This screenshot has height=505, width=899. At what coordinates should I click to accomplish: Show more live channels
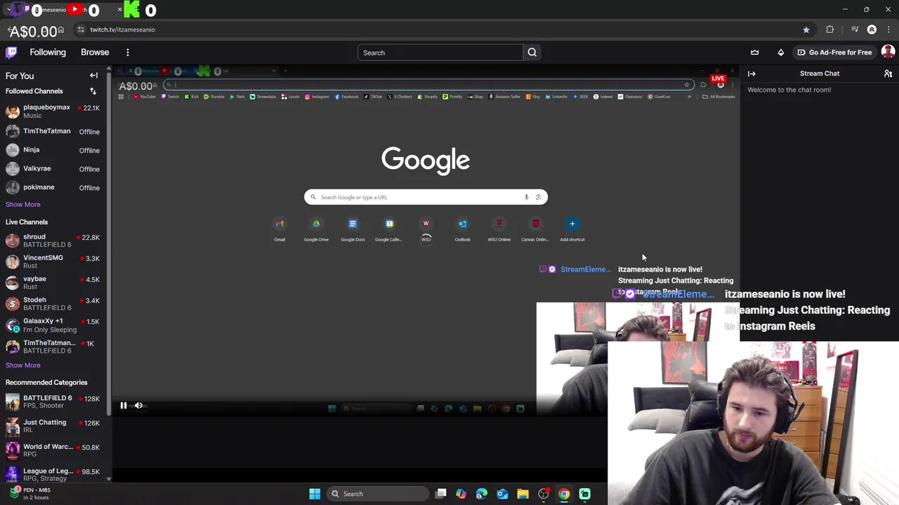(x=23, y=365)
